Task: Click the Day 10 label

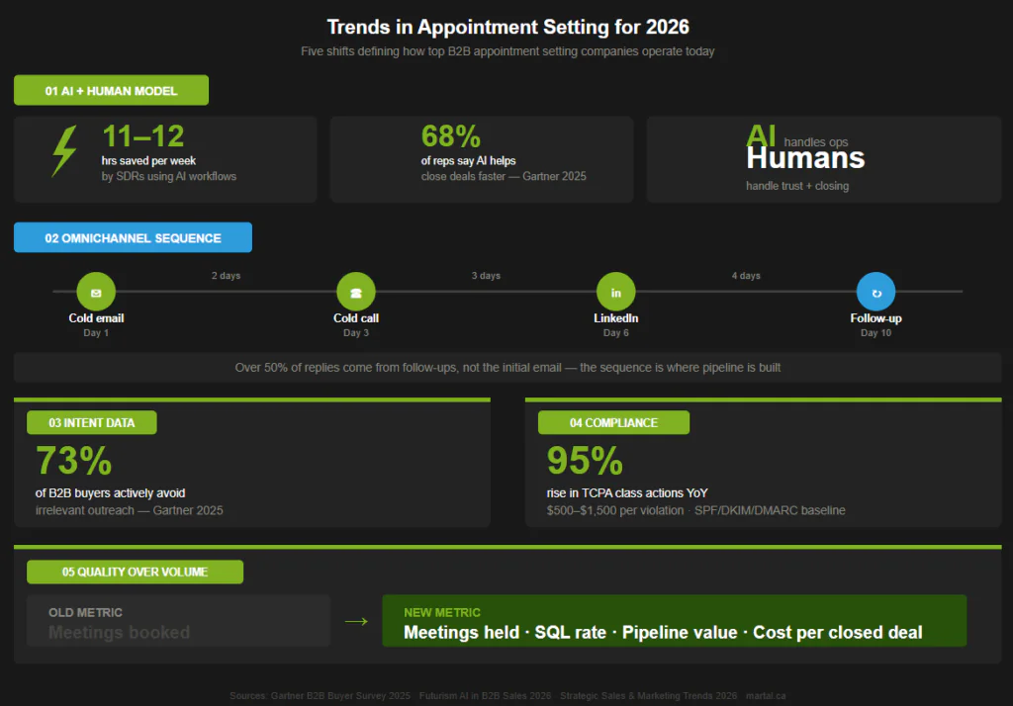Action: (876, 332)
